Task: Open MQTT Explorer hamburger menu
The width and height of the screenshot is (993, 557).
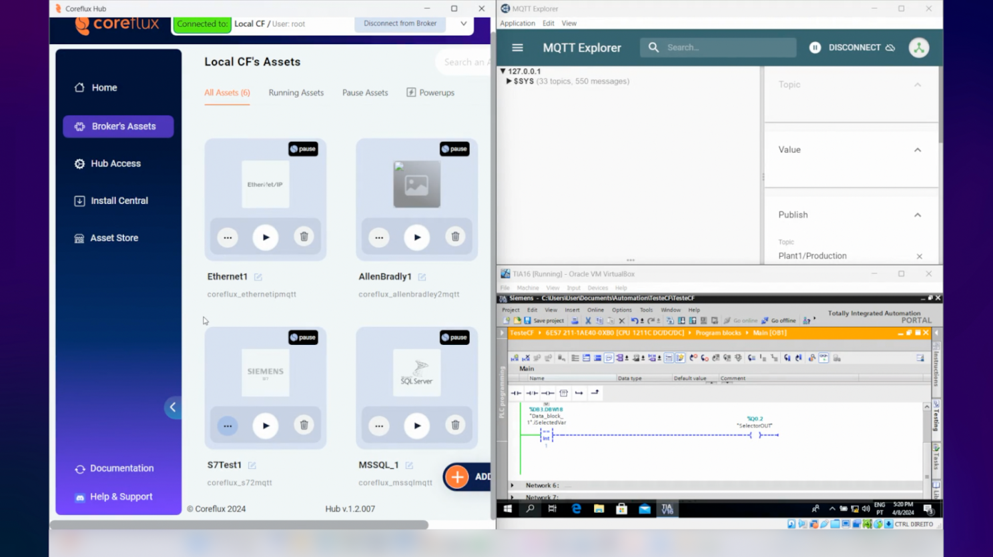Action: 517,48
